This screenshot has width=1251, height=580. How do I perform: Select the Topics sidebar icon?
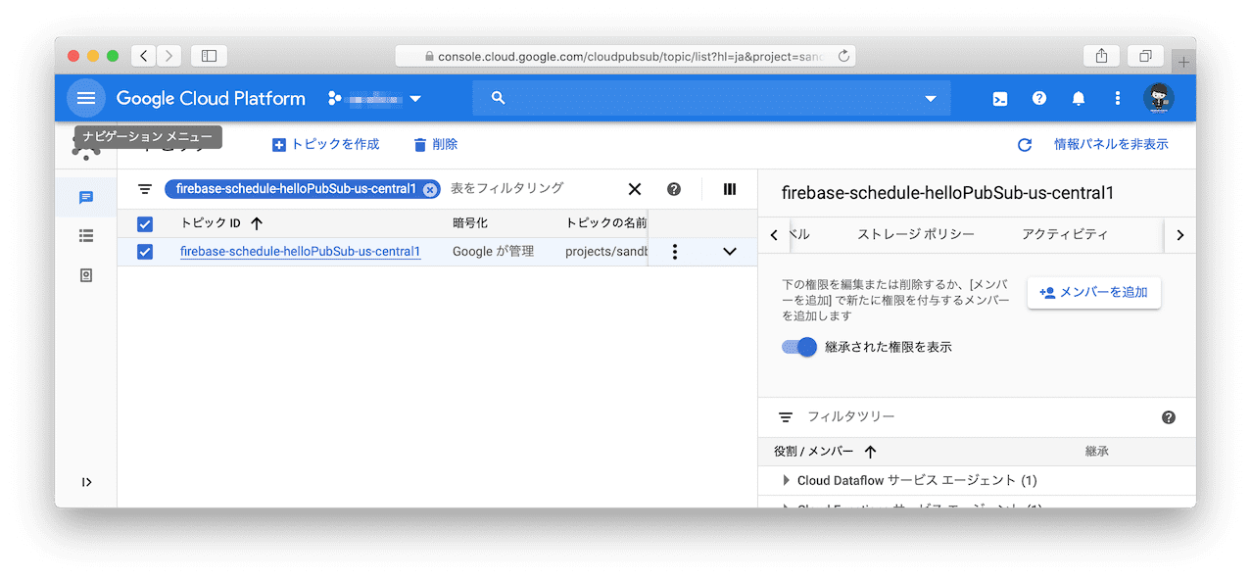[86, 197]
